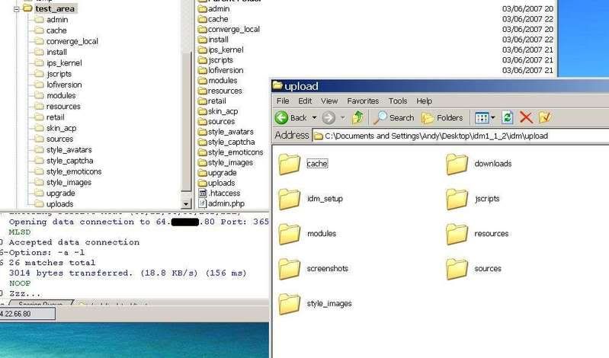Select admin folder in FTP file list
Image resolution: width=609 pixels, height=358 pixels.
[x=213, y=8]
